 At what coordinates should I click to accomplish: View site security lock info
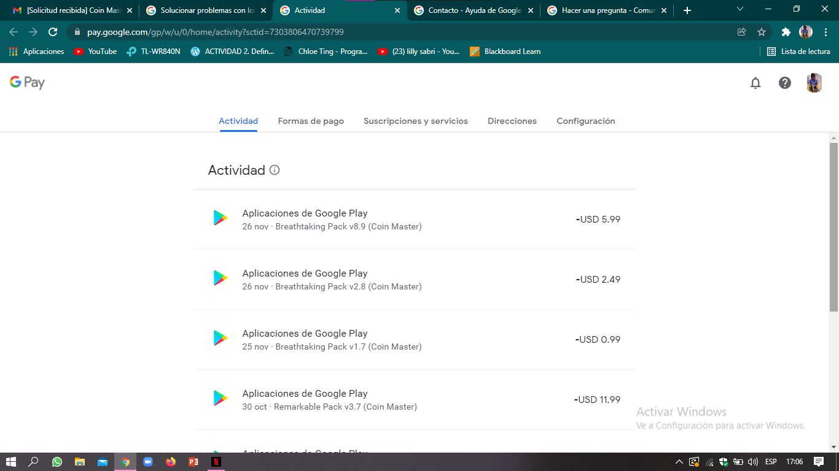click(77, 32)
